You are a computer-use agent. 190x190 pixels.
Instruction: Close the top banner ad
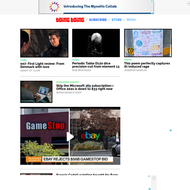pyautogui.click(x=189, y=3)
